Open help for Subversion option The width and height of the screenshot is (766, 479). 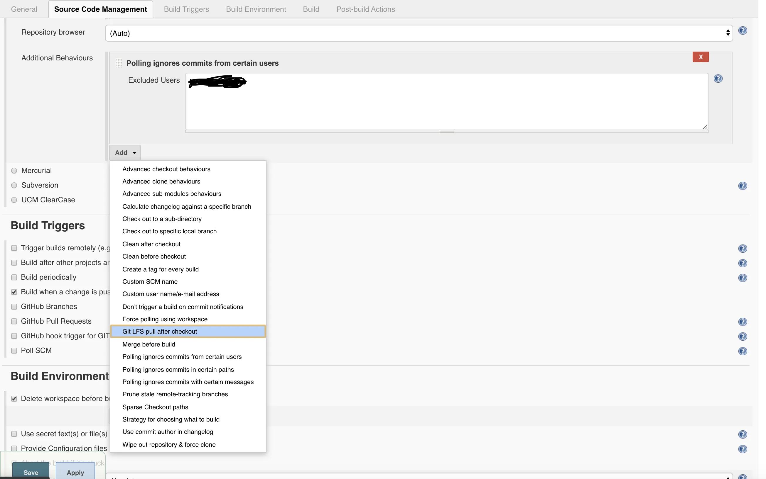tap(742, 186)
